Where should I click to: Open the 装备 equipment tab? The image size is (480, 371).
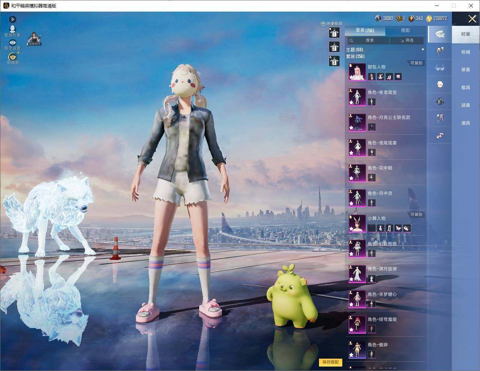466,70
